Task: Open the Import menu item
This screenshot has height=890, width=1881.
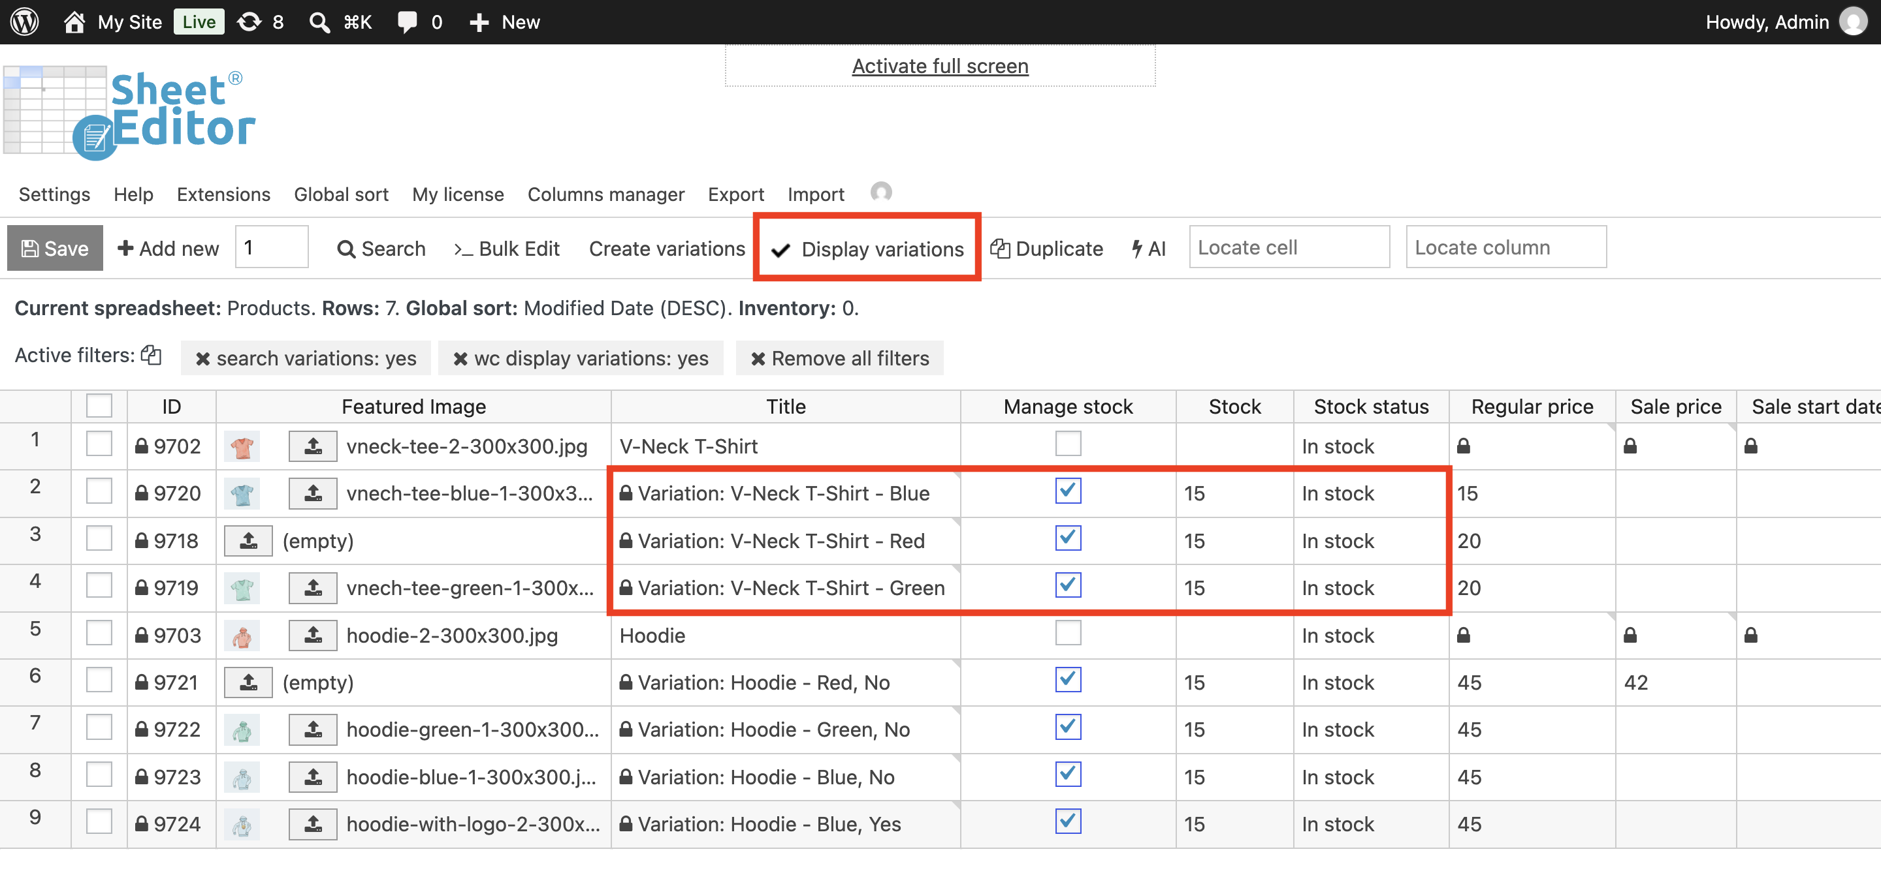Action: (x=816, y=194)
